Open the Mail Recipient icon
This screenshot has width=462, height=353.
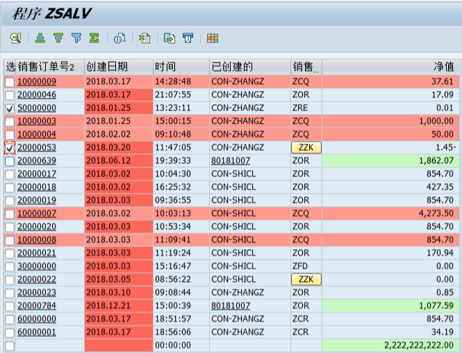click(x=188, y=38)
